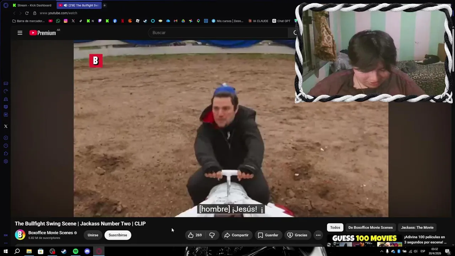Dislike the video with thumbs down

(x=212, y=235)
